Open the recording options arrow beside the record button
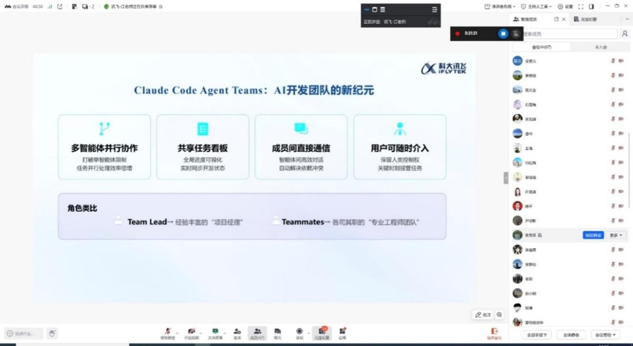The width and height of the screenshot is (633, 346). coord(308,333)
